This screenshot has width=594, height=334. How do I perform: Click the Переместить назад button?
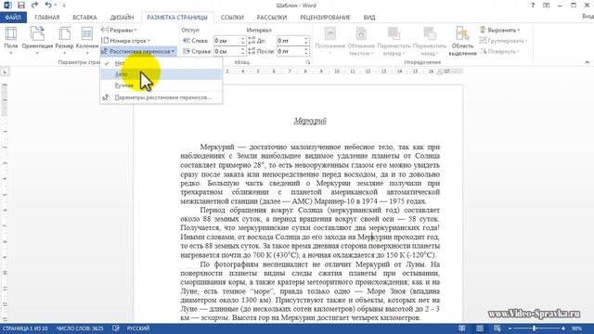click(x=430, y=41)
